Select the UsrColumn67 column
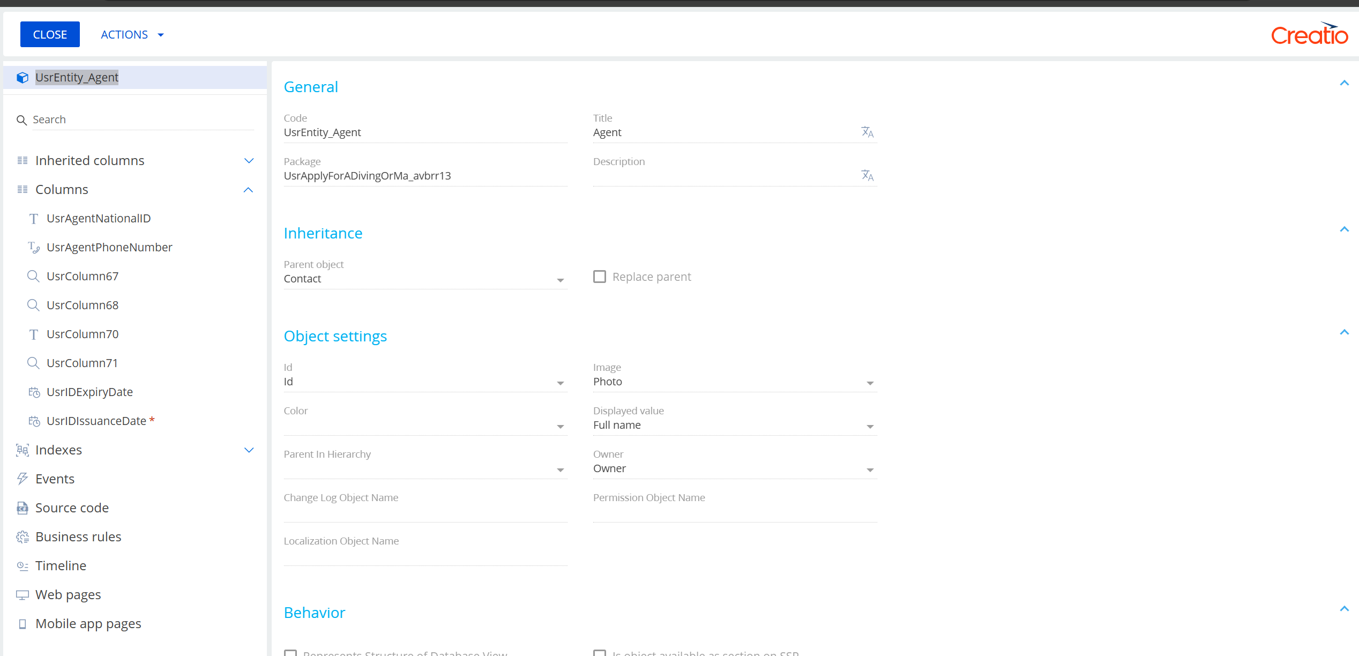The height and width of the screenshot is (656, 1359). 83,277
